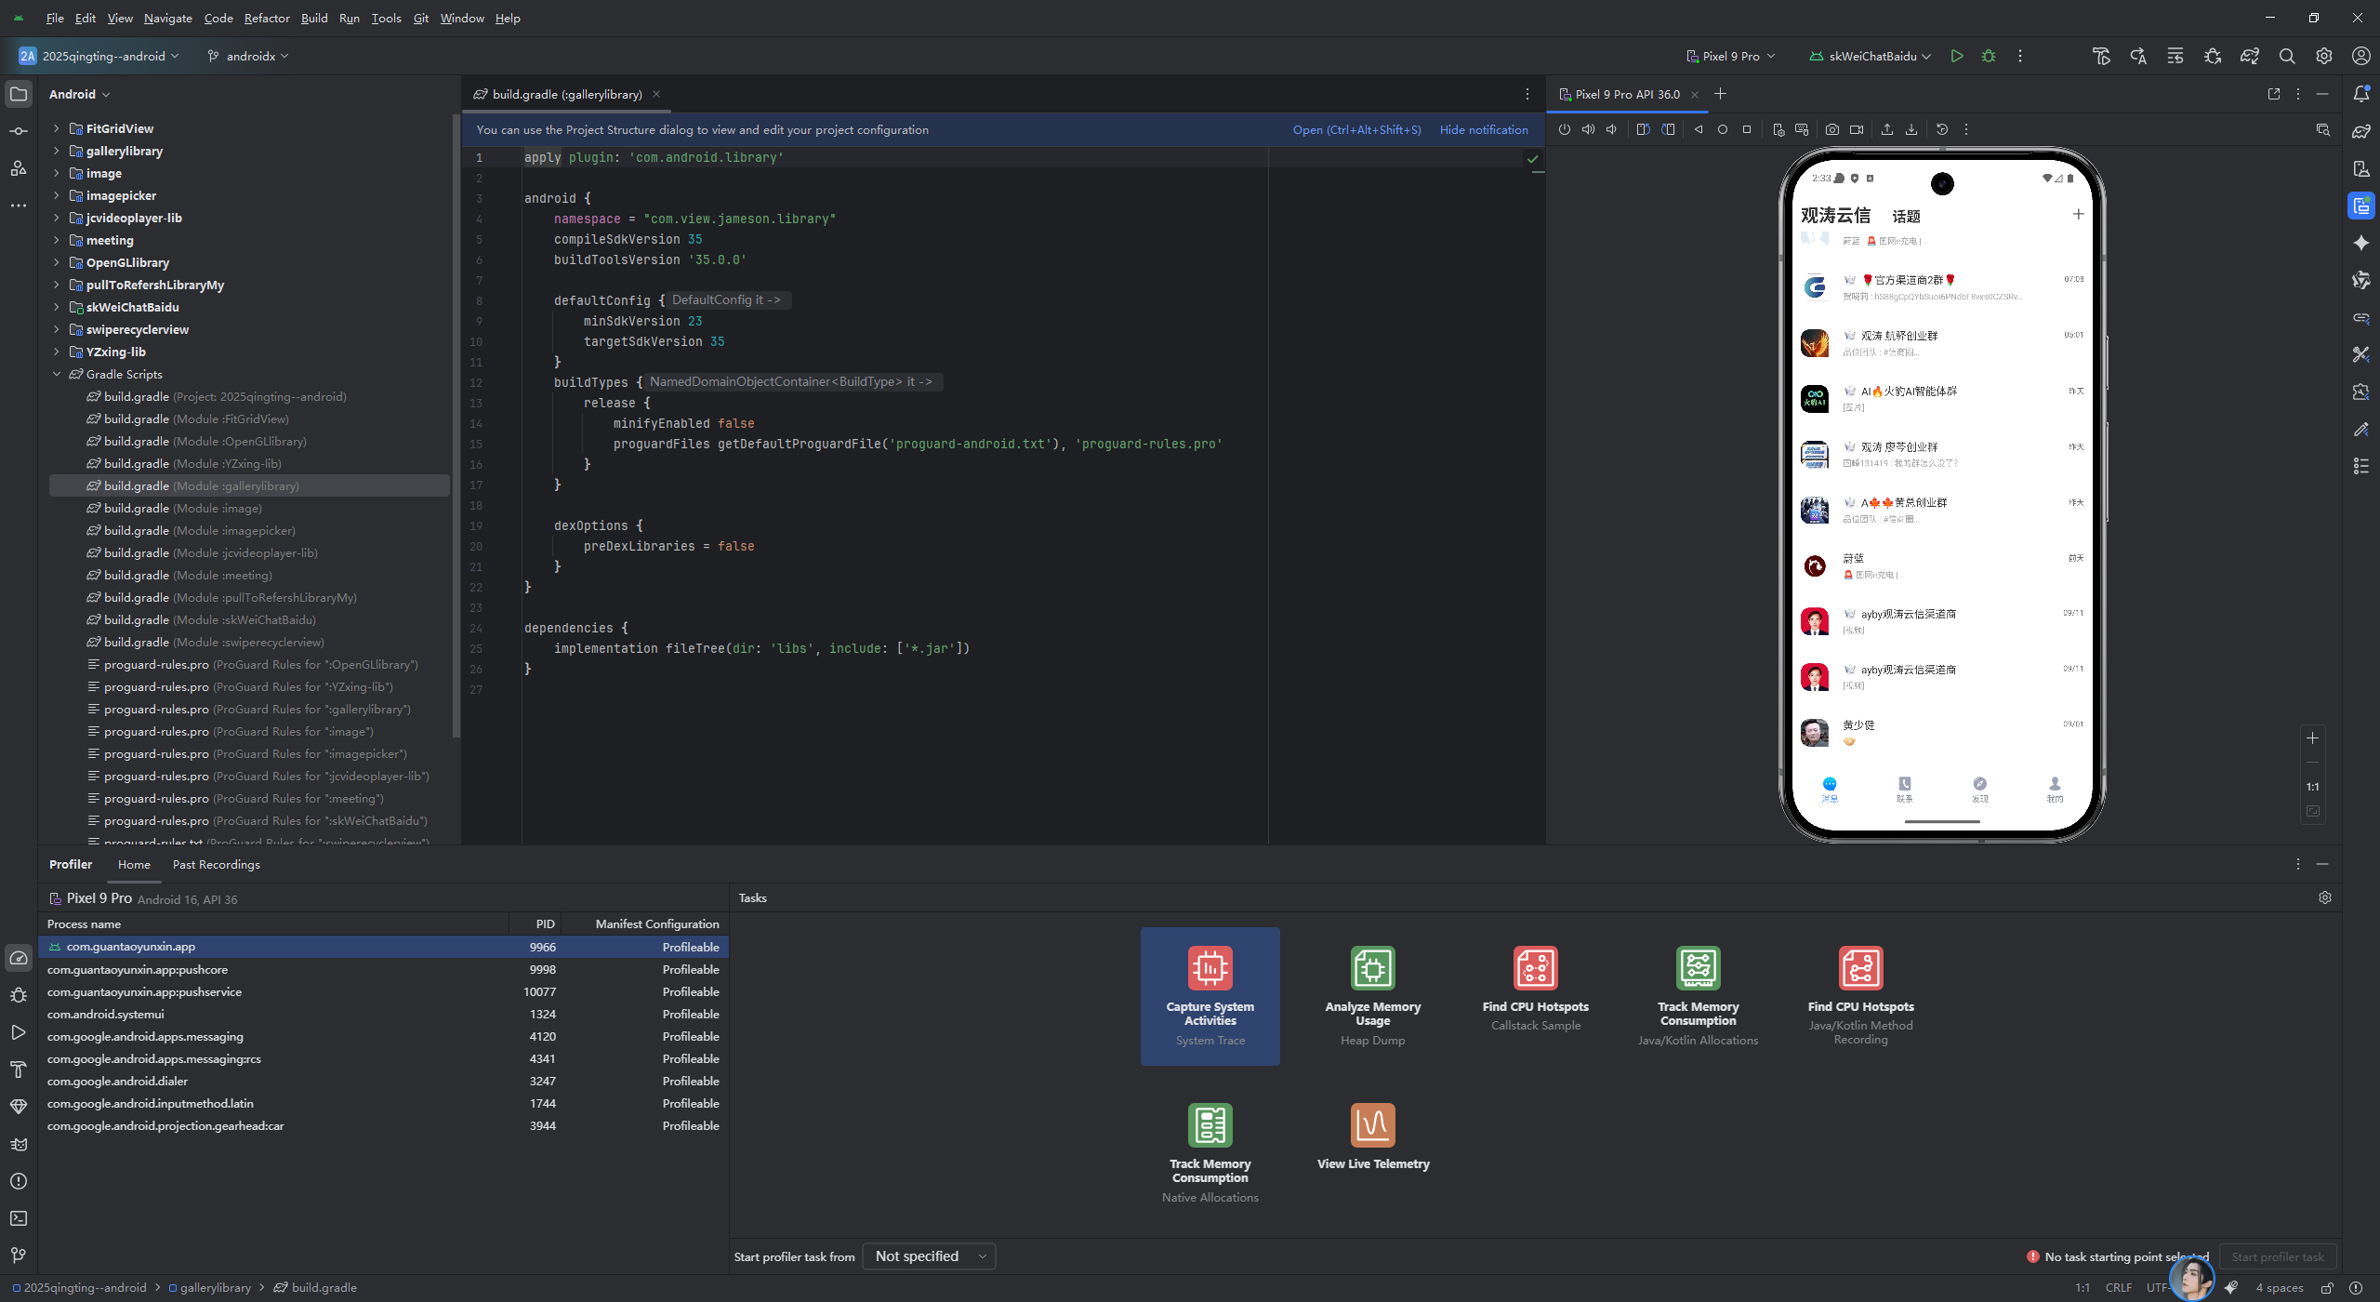Open the Start profiler task from dropdown
The width and height of the screenshot is (2380, 1302).
tap(928, 1256)
